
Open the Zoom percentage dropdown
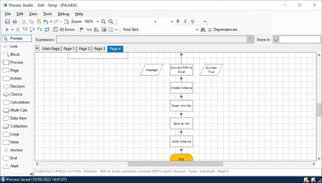(x=98, y=22)
